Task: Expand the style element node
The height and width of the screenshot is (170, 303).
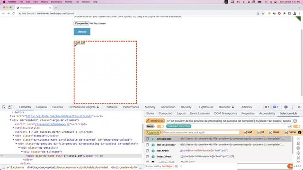Action: [13, 128]
